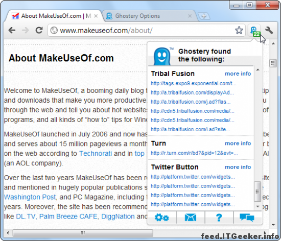This screenshot has width=281, height=241.
Task: Click the Ghostery chat bubbles feedback icon
Action: click(247, 218)
